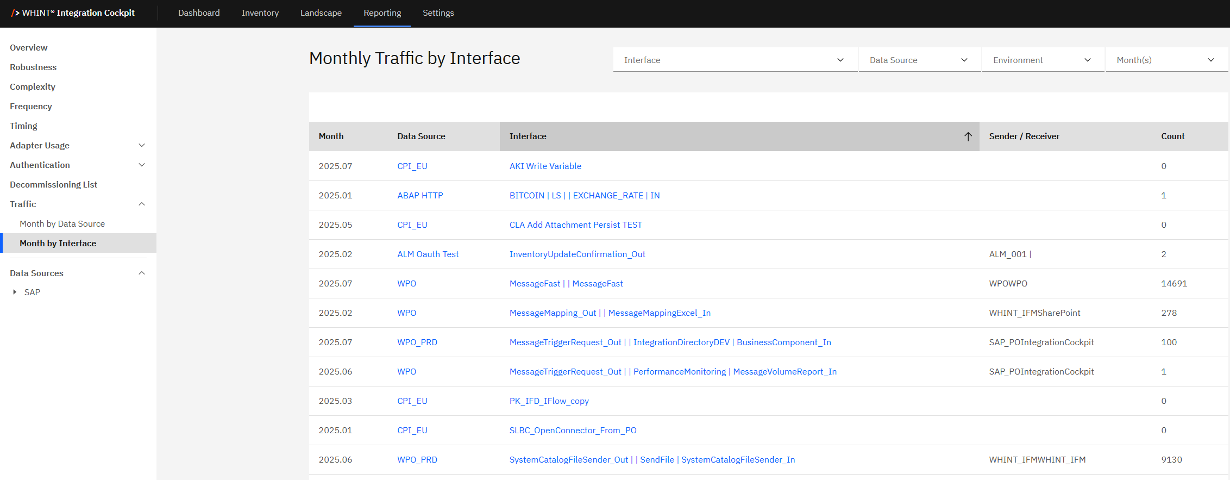This screenshot has height=480, width=1230.
Task: Click the WHINT Integration Cockpit logo
Action: point(73,13)
